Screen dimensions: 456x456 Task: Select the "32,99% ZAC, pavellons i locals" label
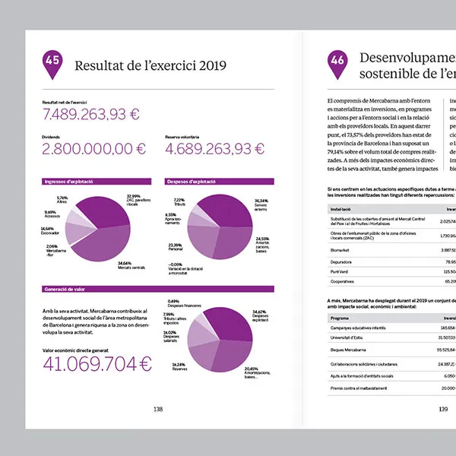[139, 200]
